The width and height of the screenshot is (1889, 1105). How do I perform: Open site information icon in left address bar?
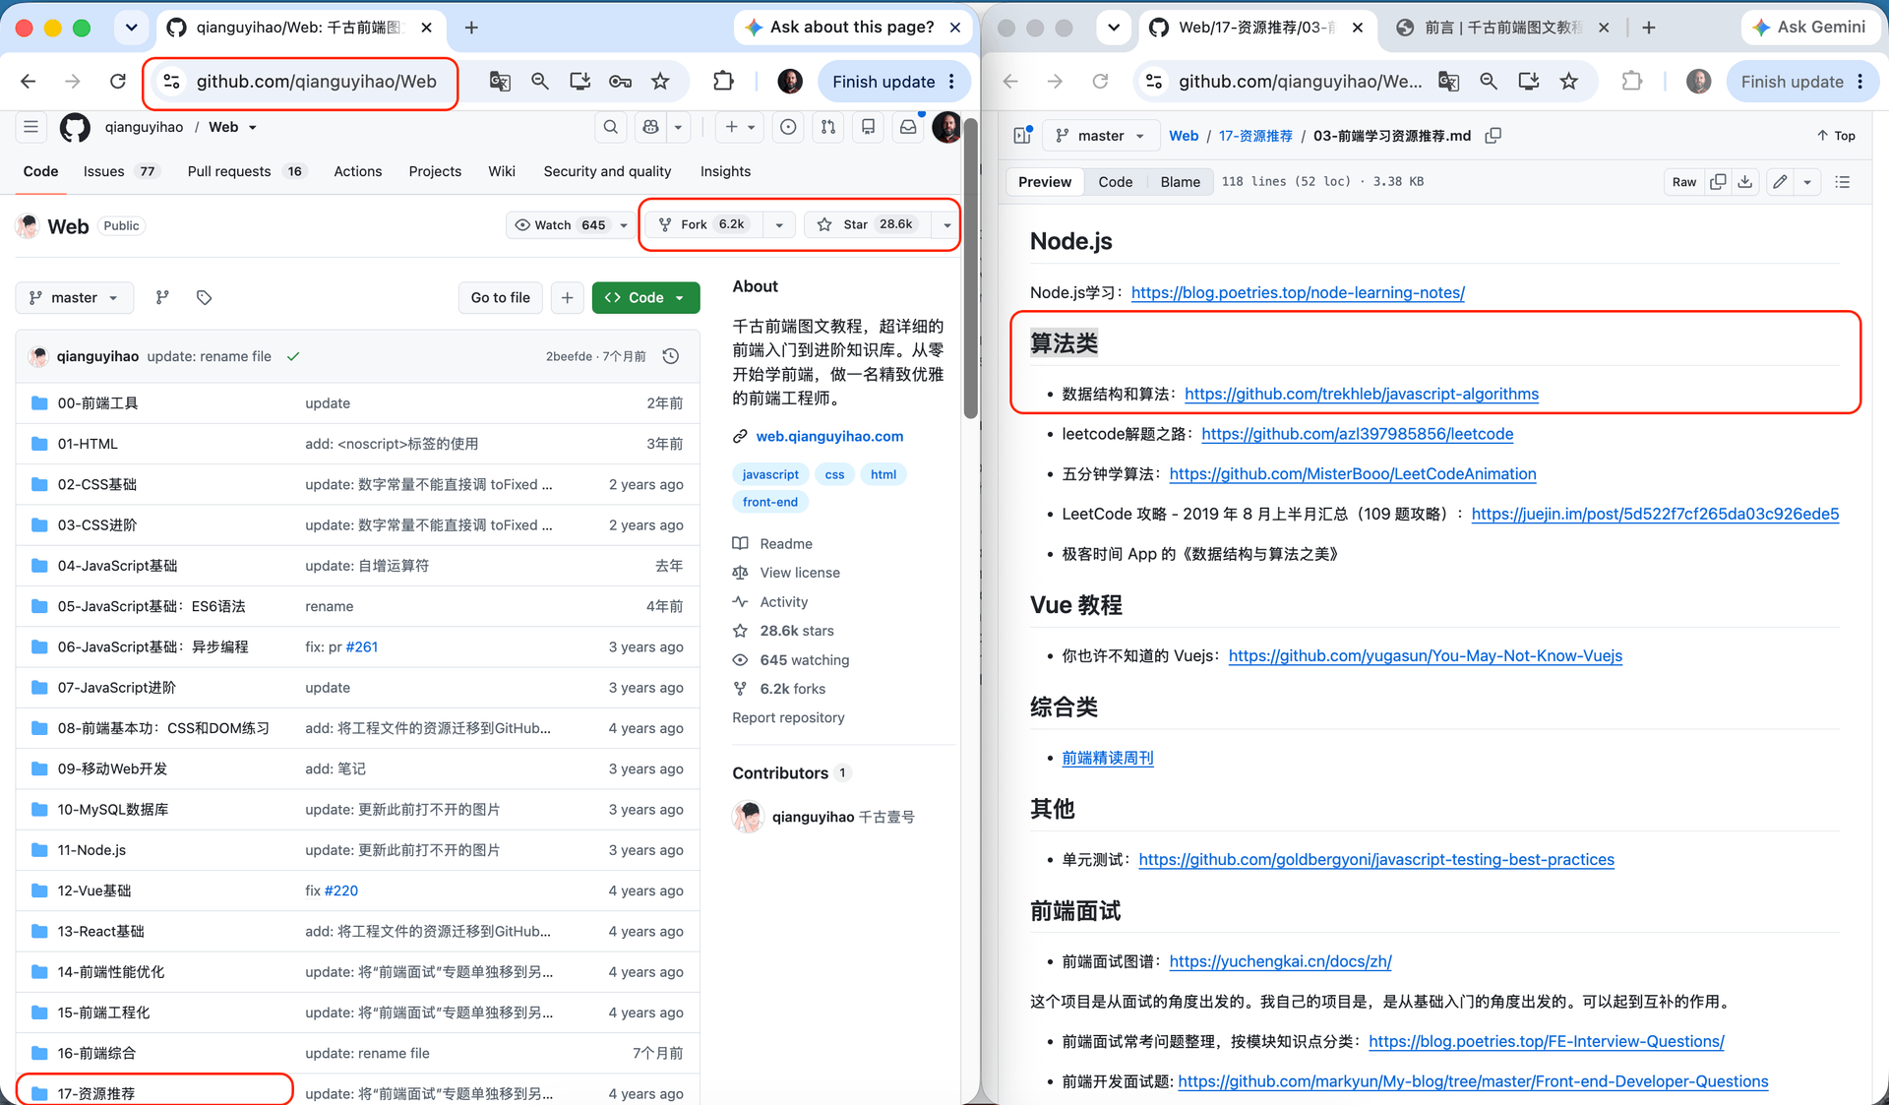pos(171,82)
